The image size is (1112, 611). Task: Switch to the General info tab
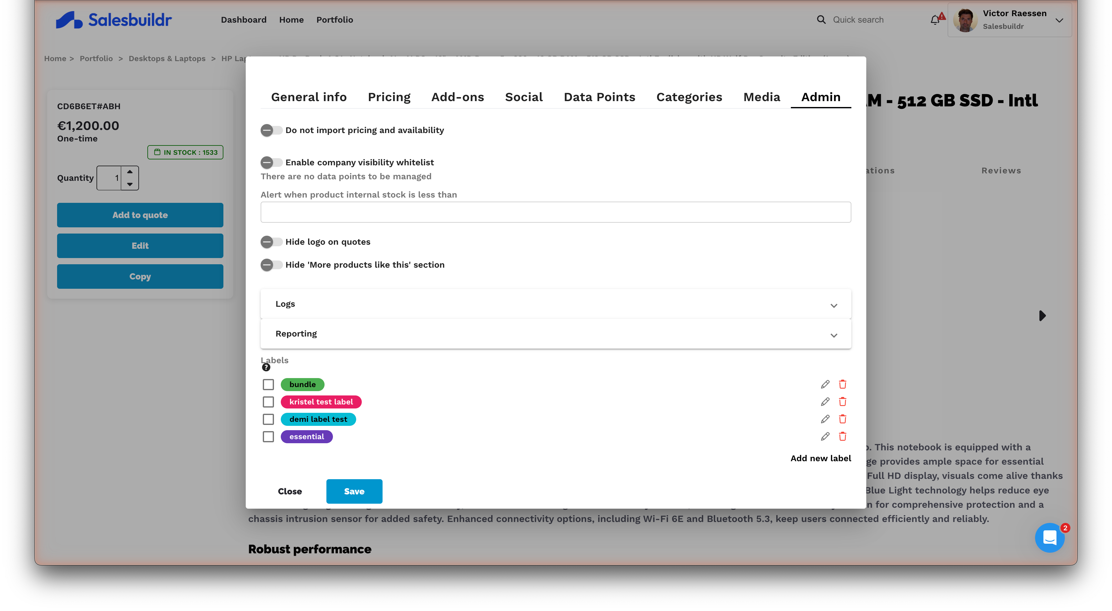click(309, 97)
